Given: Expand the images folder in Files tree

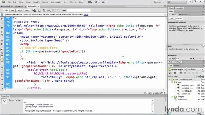Looking at the screenshot, I should [x=172, y=96].
